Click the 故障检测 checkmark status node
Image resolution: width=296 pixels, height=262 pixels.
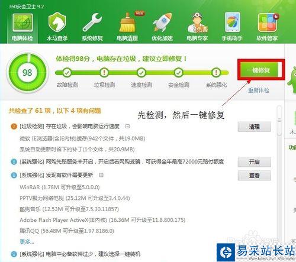[67, 73]
